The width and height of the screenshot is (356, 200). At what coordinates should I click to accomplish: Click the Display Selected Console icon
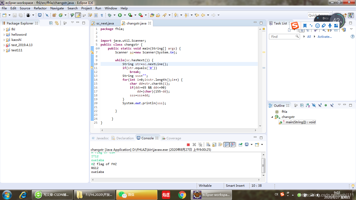coord(247,145)
